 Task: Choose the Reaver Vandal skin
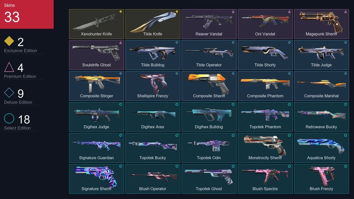pyautogui.click(x=209, y=24)
